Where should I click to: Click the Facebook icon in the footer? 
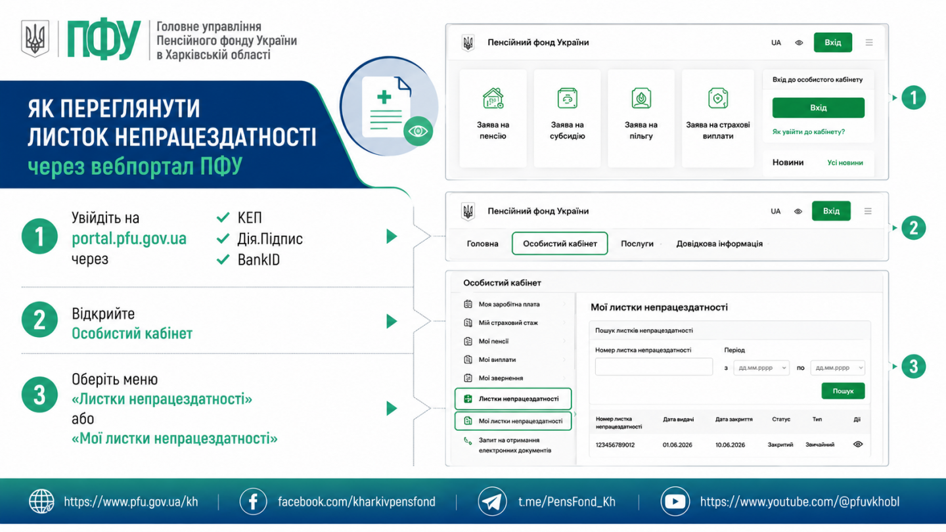click(x=253, y=502)
